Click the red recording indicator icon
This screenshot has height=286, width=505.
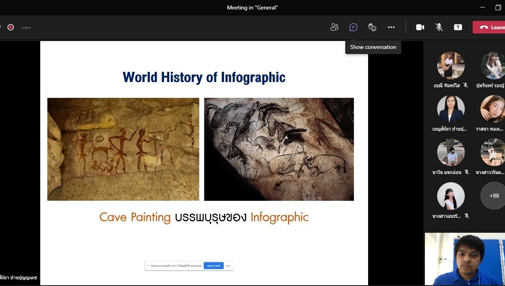11,27
